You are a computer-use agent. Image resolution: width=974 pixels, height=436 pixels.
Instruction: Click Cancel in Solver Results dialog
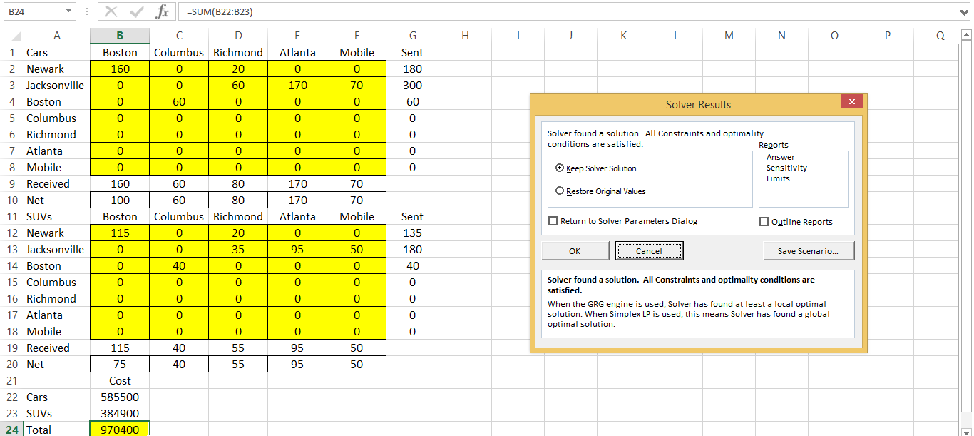coord(650,250)
